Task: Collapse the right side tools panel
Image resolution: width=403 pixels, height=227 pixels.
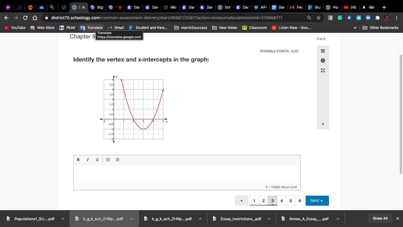Action: 323,124
